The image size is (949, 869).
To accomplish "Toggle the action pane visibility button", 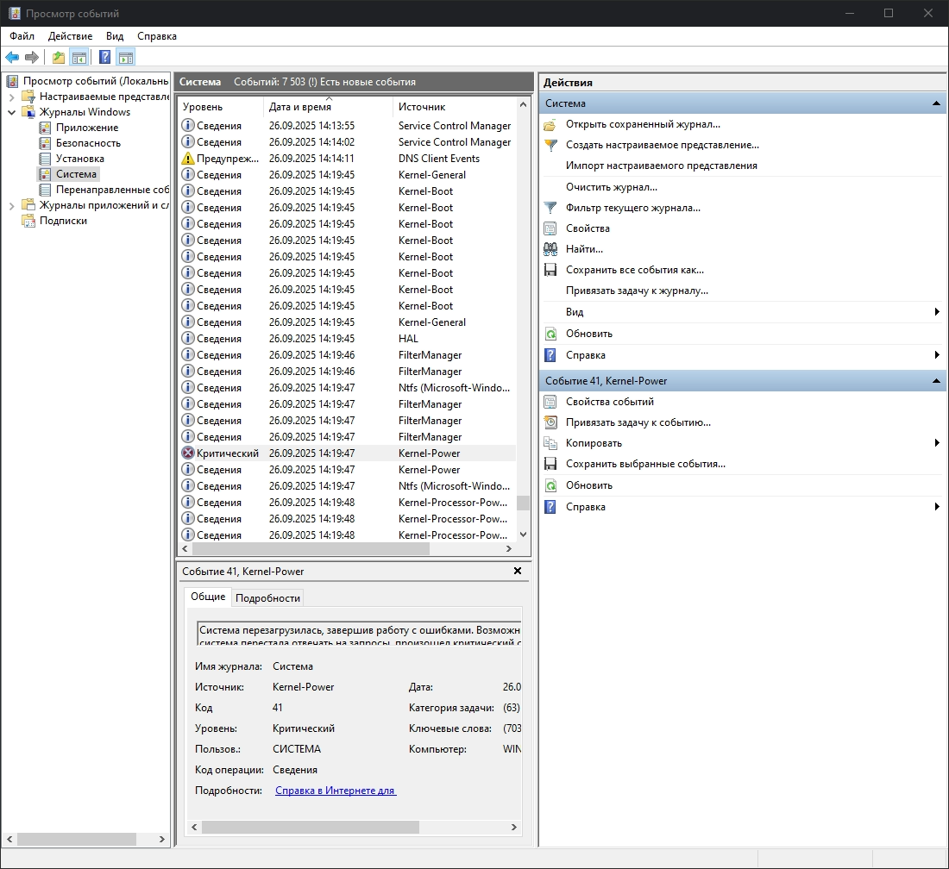I will click(126, 58).
